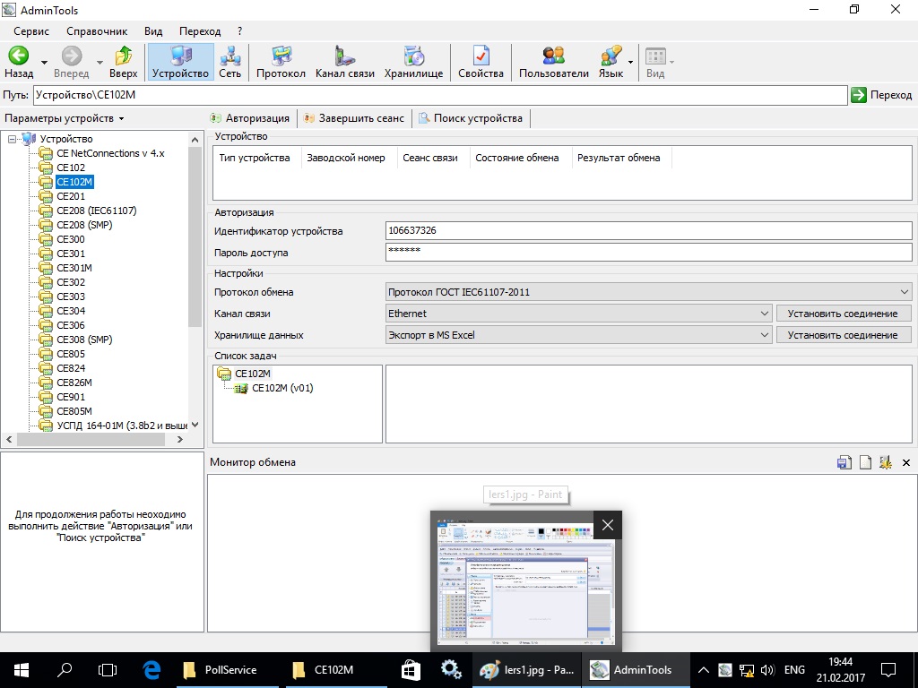
Task: Select CE308 (SMP) tree item
Action: [x=84, y=340]
